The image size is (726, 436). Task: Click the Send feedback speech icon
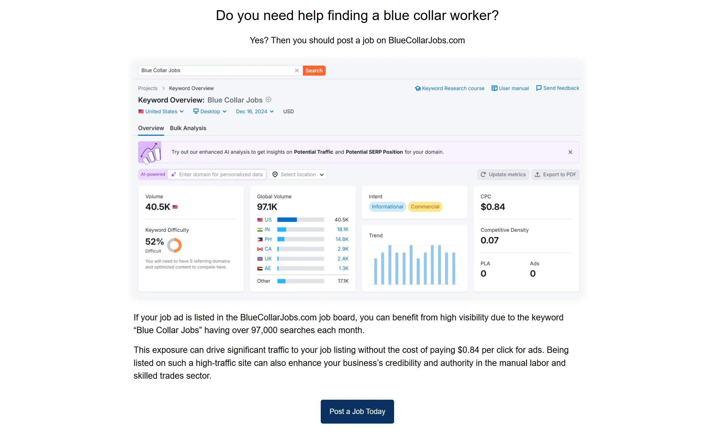539,88
